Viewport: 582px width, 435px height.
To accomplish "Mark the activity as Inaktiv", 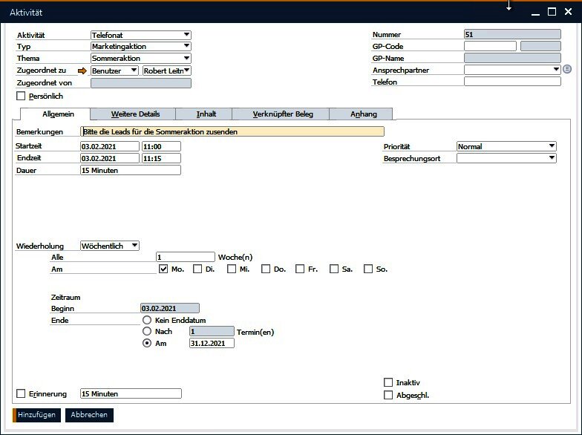I will pos(388,382).
